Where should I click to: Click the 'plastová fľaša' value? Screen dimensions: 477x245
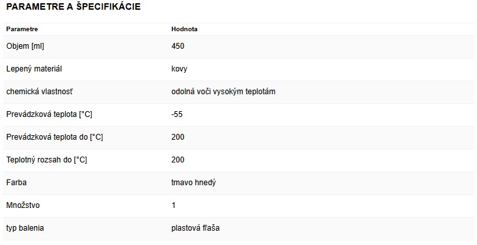click(195, 228)
